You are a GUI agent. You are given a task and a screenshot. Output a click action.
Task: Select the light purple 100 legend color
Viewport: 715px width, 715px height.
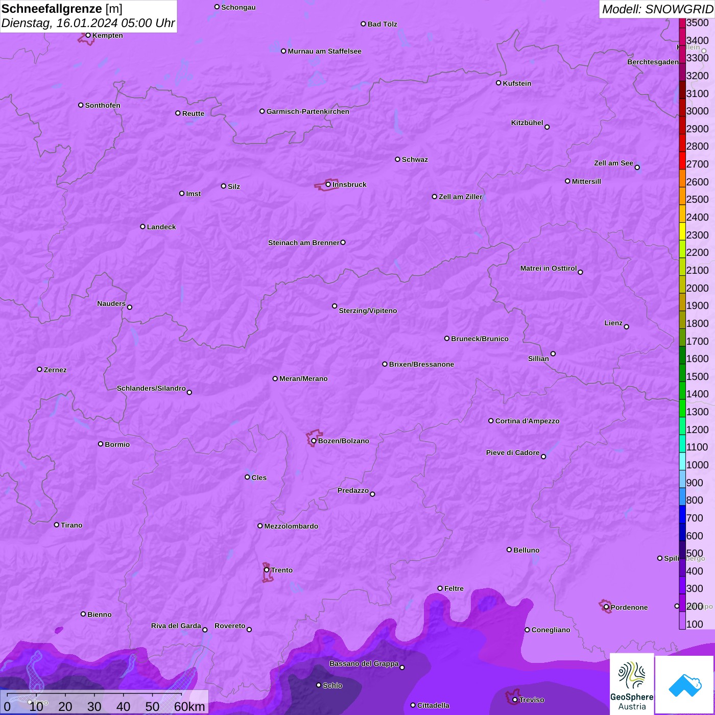point(682,621)
